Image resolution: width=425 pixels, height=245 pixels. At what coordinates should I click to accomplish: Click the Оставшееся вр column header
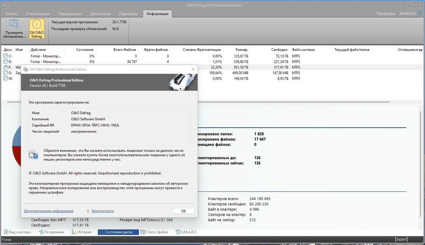410,50
